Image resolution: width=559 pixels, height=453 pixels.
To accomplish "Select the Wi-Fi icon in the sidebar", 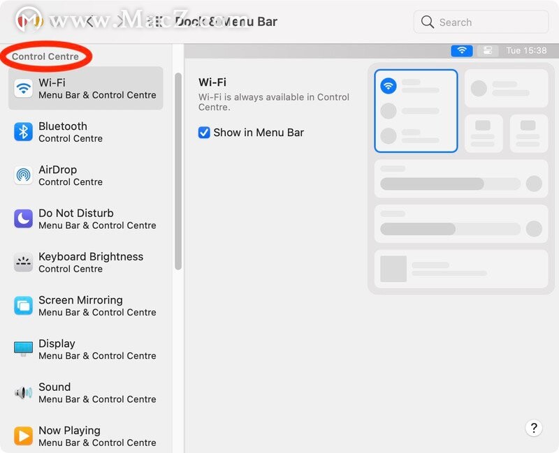I will pos(24,88).
